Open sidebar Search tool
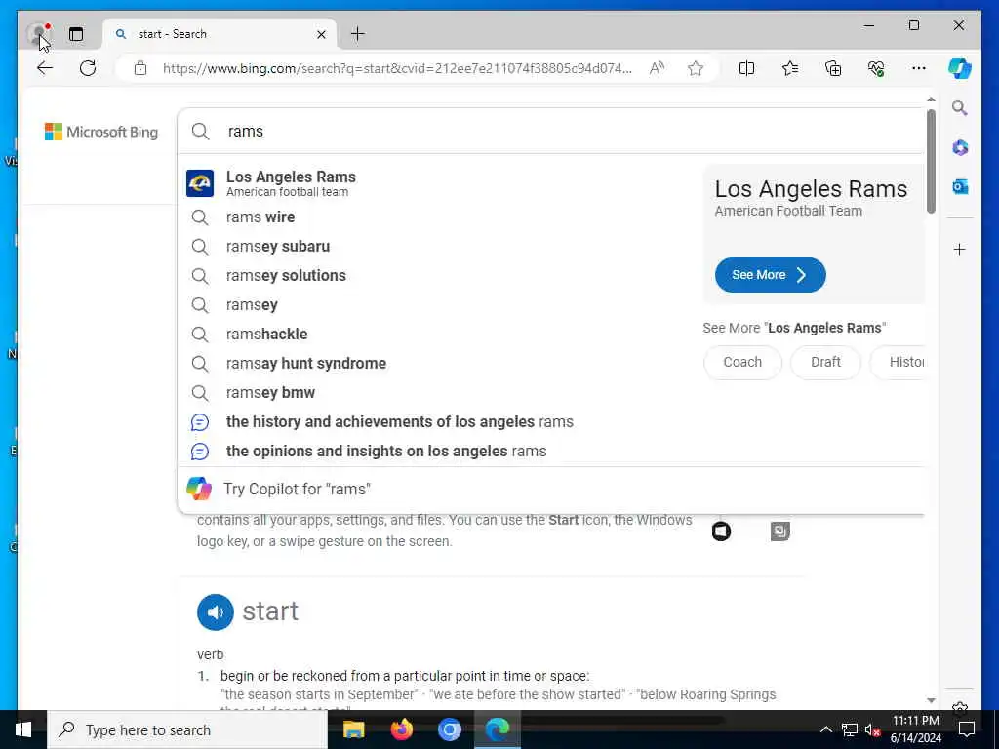The height and width of the screenshot is (749, 999). coord(960,108)
